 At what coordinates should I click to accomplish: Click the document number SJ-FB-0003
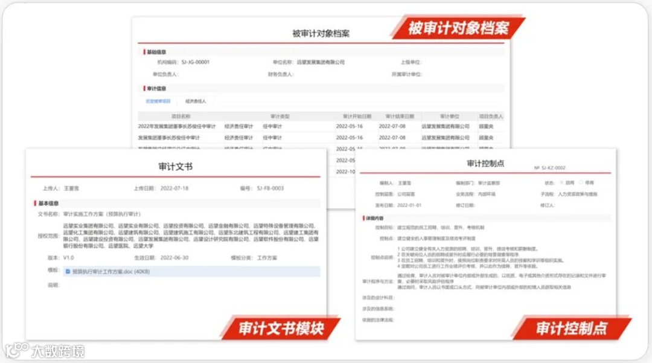point(270,188)
